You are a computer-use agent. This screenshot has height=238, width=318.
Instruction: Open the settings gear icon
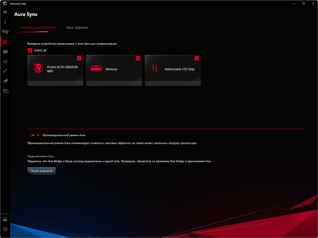(5, 229)
